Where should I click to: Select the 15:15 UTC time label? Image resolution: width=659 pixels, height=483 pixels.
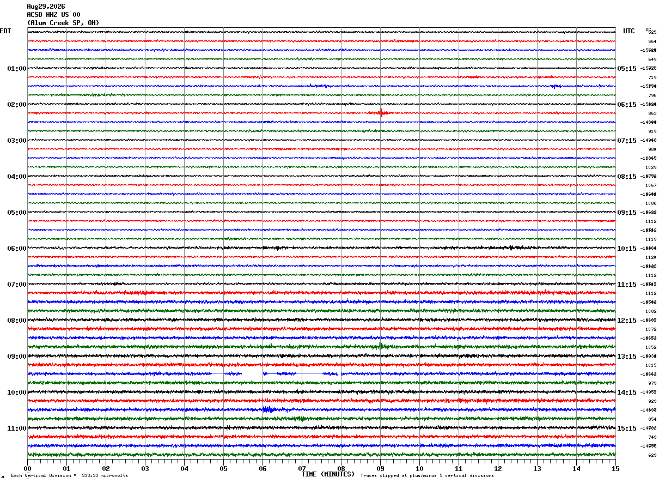point(626,428)
